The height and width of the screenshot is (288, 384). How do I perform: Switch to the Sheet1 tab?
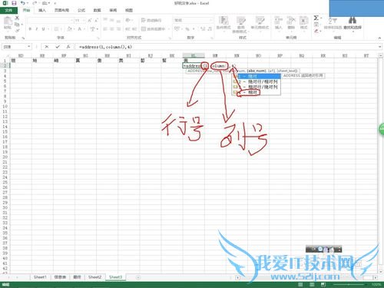tap(40, 277)
